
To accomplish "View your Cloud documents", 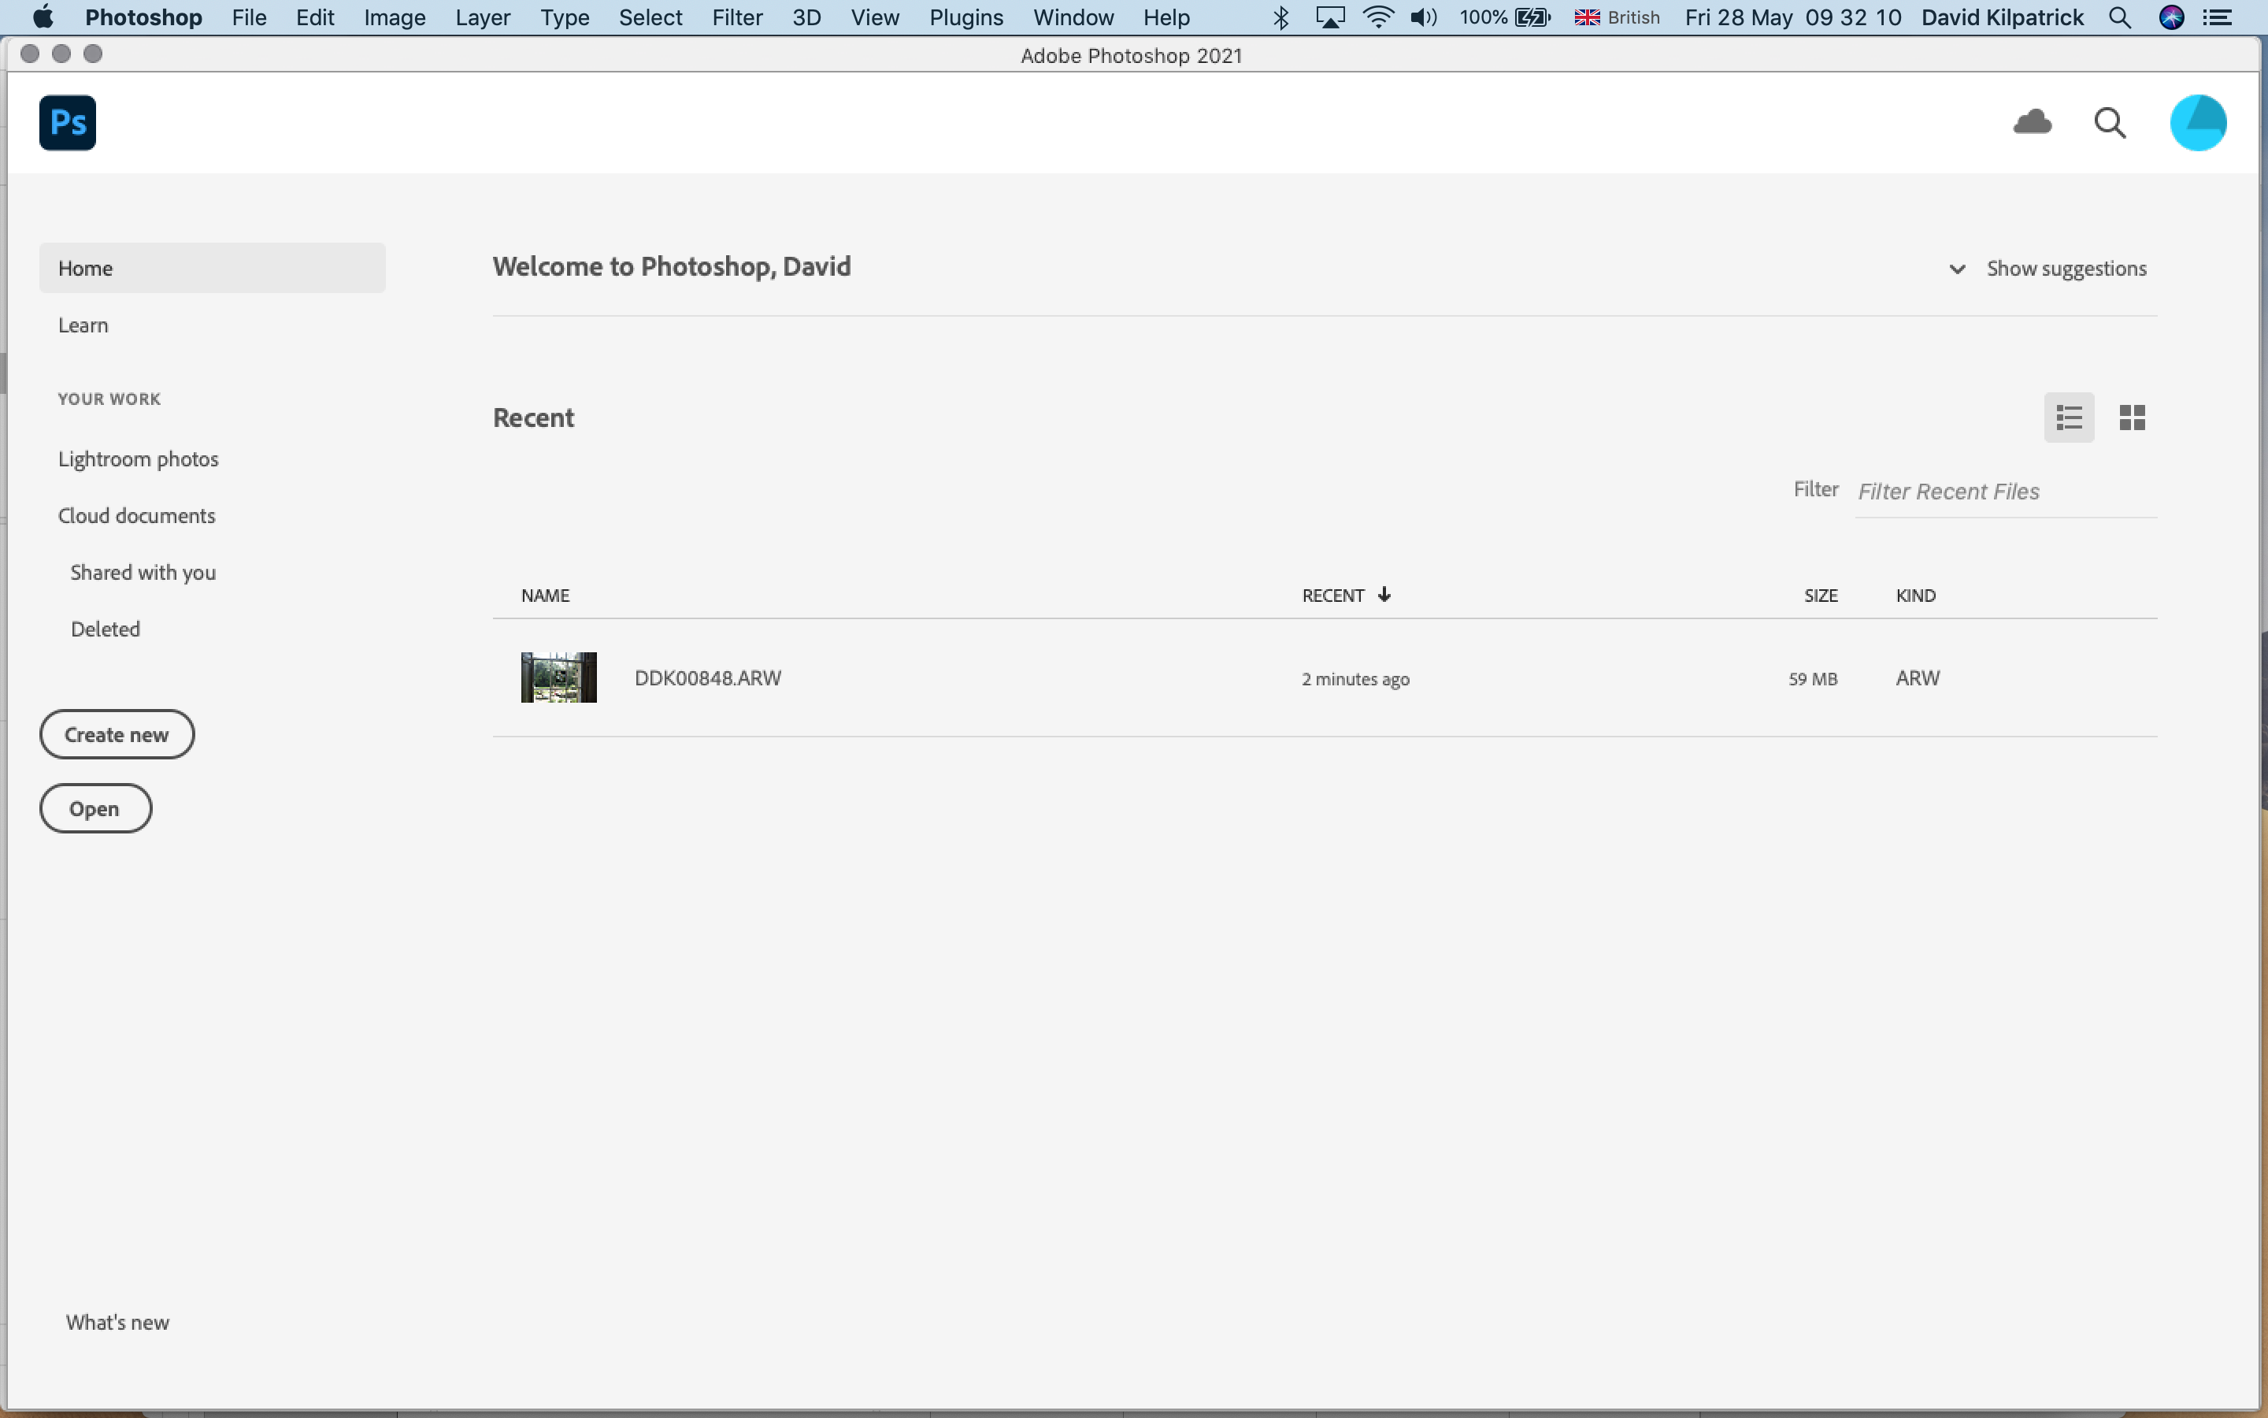I will [137, 515].
